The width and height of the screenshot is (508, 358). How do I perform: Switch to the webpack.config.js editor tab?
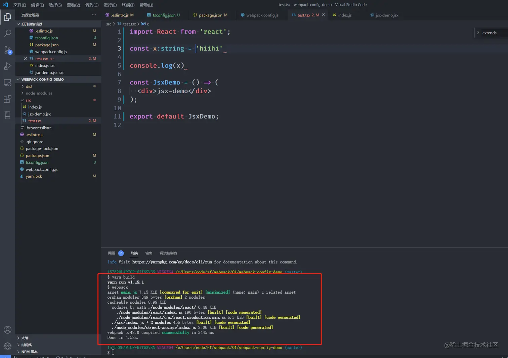pos(262,15)
